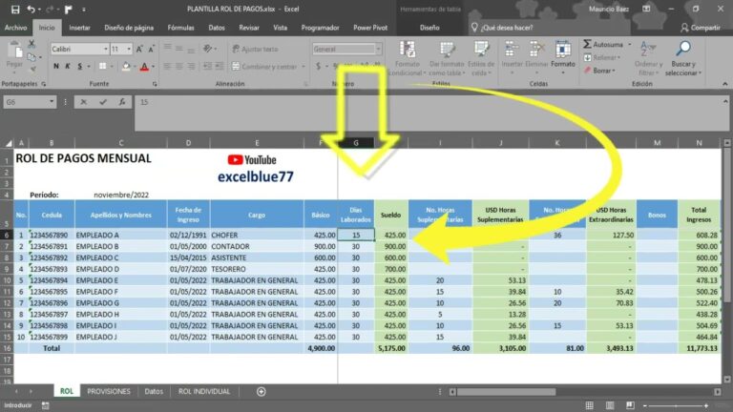This screenshot has height=412, width=733.
Task: Toggle Ajustar texto (wrap text)
Action: click(x=255, y=49)
